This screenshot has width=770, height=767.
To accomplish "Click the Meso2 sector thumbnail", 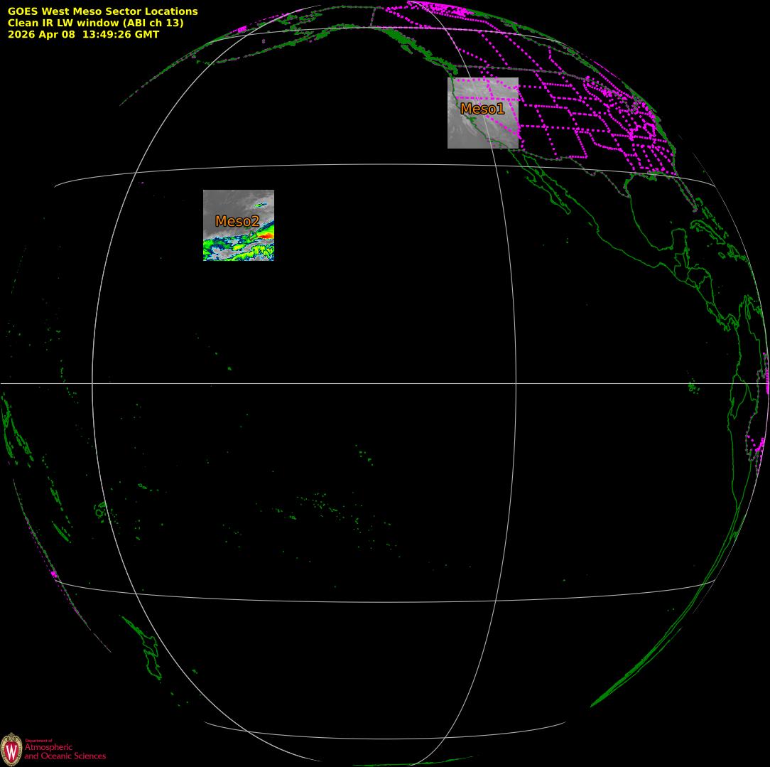I will 239,225.
